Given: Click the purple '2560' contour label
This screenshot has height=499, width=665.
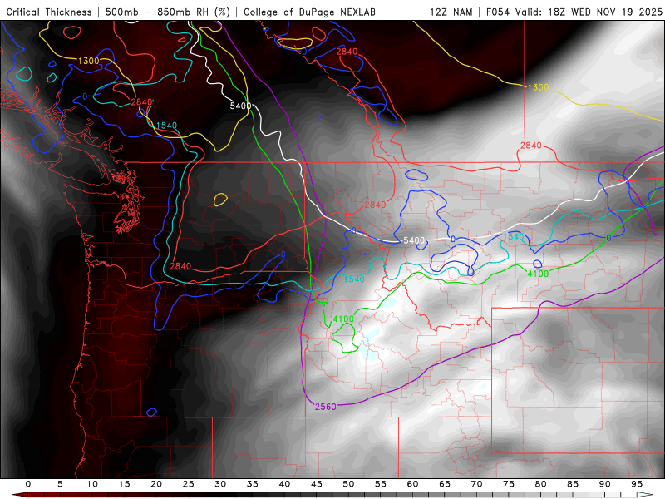Looking at the screenshot, I should tap(325, 407).
